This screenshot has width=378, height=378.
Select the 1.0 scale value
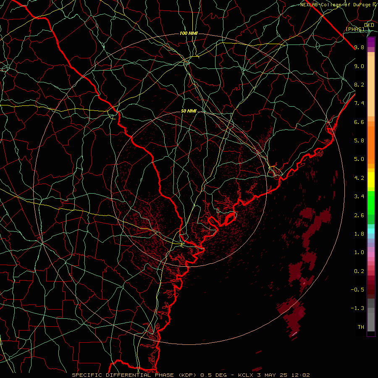click(359, 252)
